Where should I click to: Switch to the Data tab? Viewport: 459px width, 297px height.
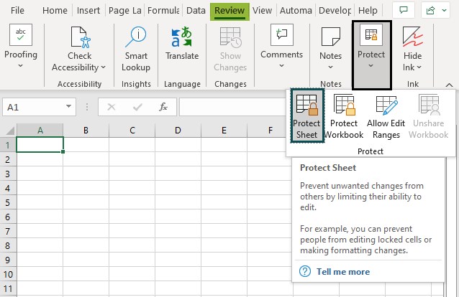(x=196, y=11)
